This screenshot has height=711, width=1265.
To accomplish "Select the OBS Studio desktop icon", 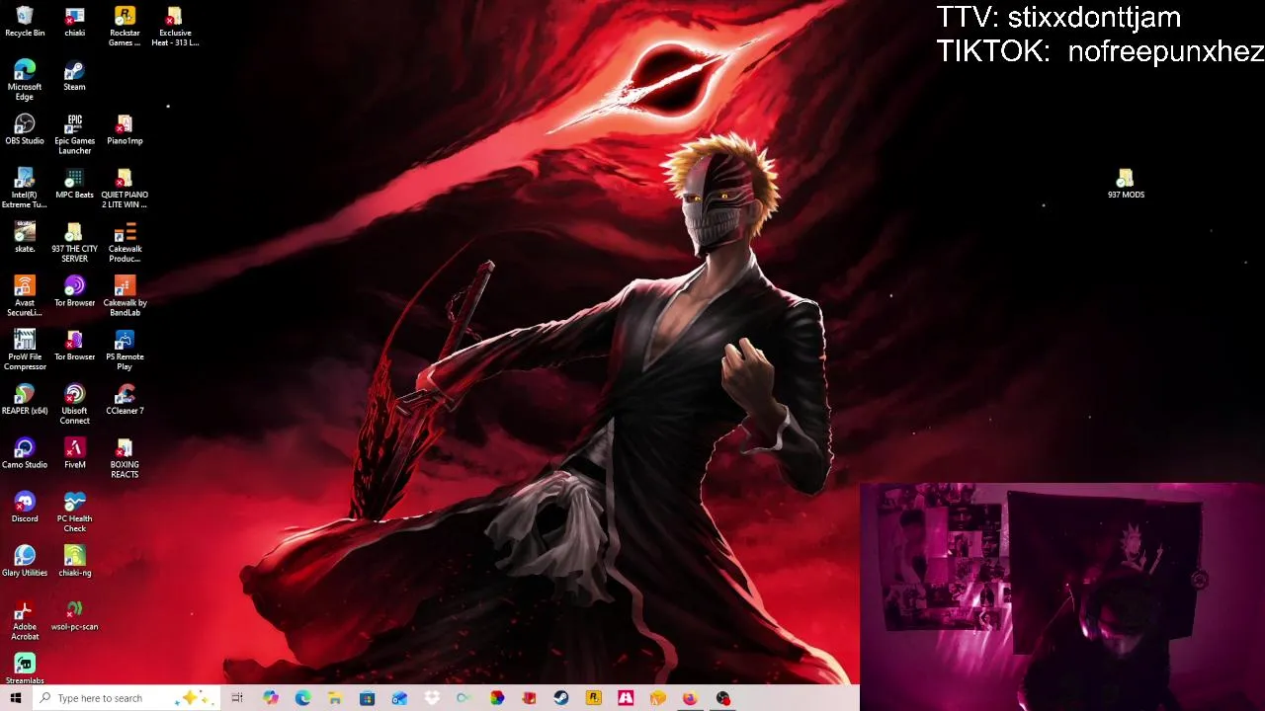I will [x=25, y=129].
